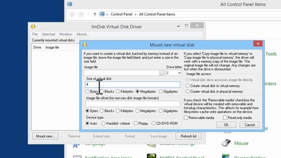Click Control Panel in the breadcrumb path
The height and width of the screenshot is (158, 281).
121,14
